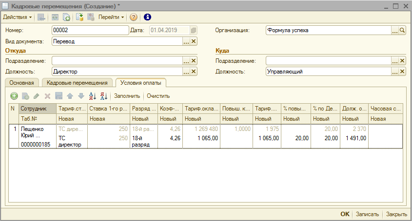Open help with the question mark icon
412x221 pixels.
pyautogui.click(x=134, y=17)
